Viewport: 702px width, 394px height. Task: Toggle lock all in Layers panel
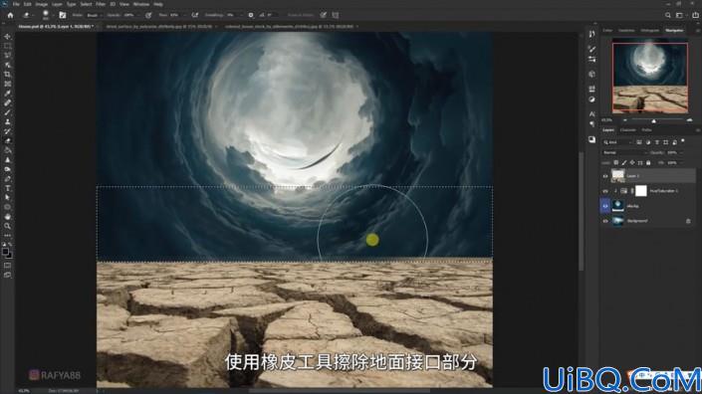pyautogui.click(x=648, y=163)
